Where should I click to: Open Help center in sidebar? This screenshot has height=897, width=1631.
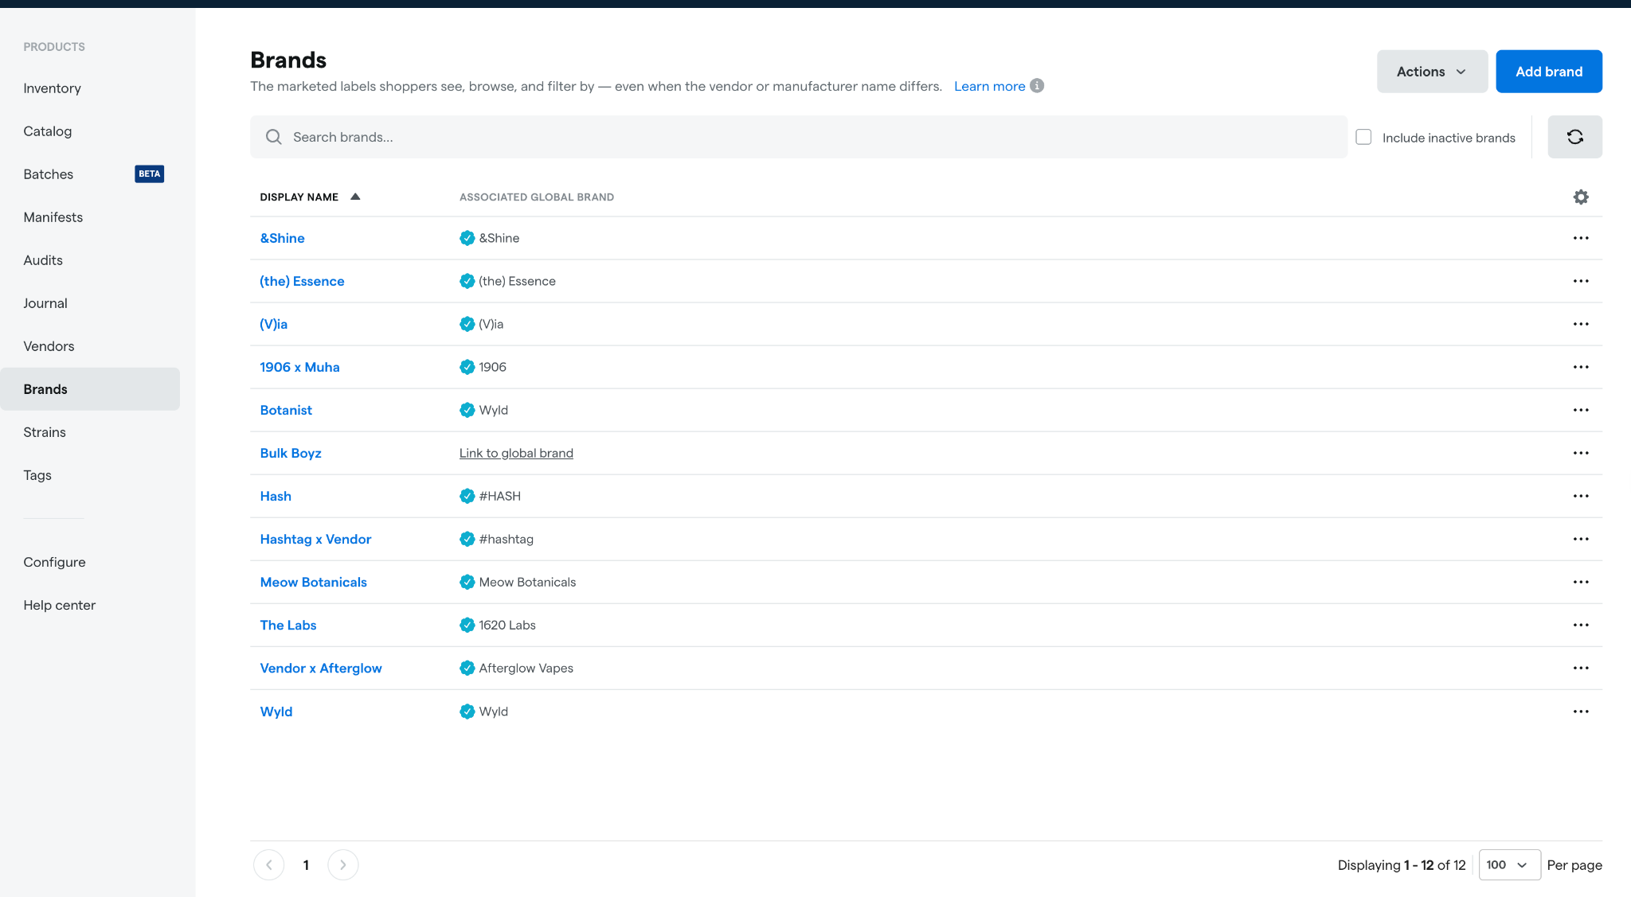[60, 605]
